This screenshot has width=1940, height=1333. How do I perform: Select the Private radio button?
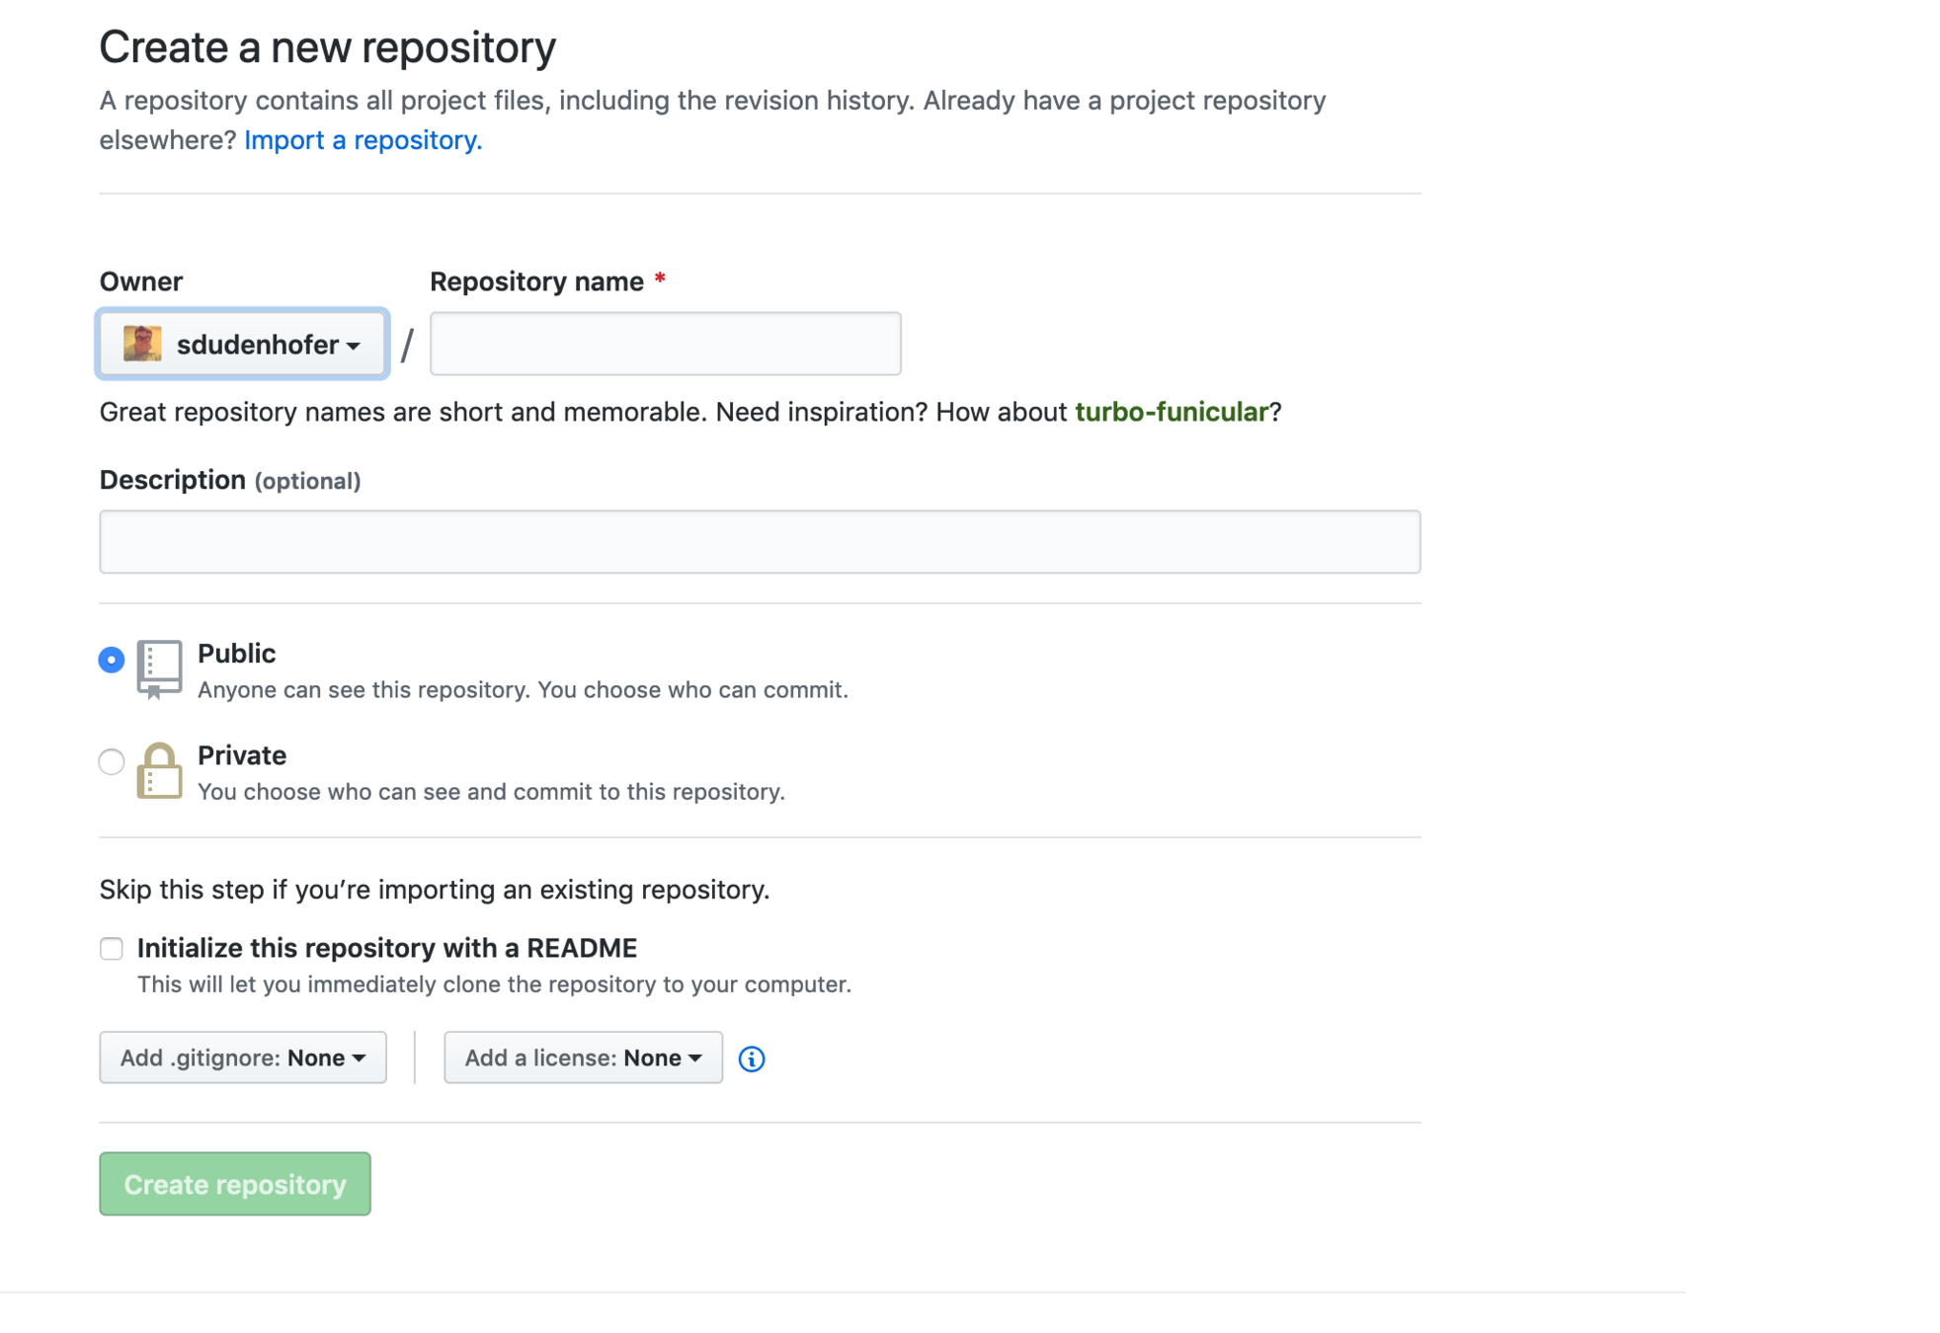(112, 761)
